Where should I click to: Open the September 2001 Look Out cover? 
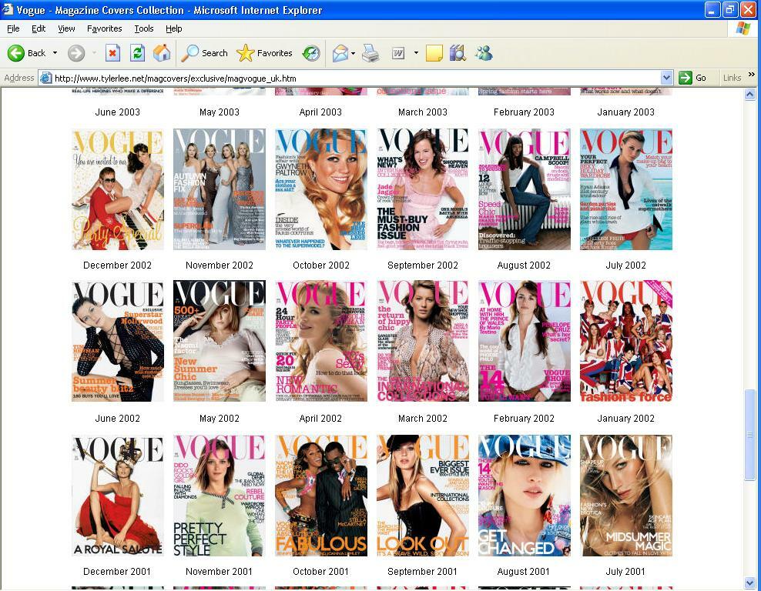423,496
